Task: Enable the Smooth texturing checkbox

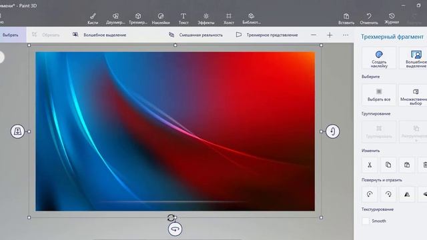Action: click(x=366, y=221)
